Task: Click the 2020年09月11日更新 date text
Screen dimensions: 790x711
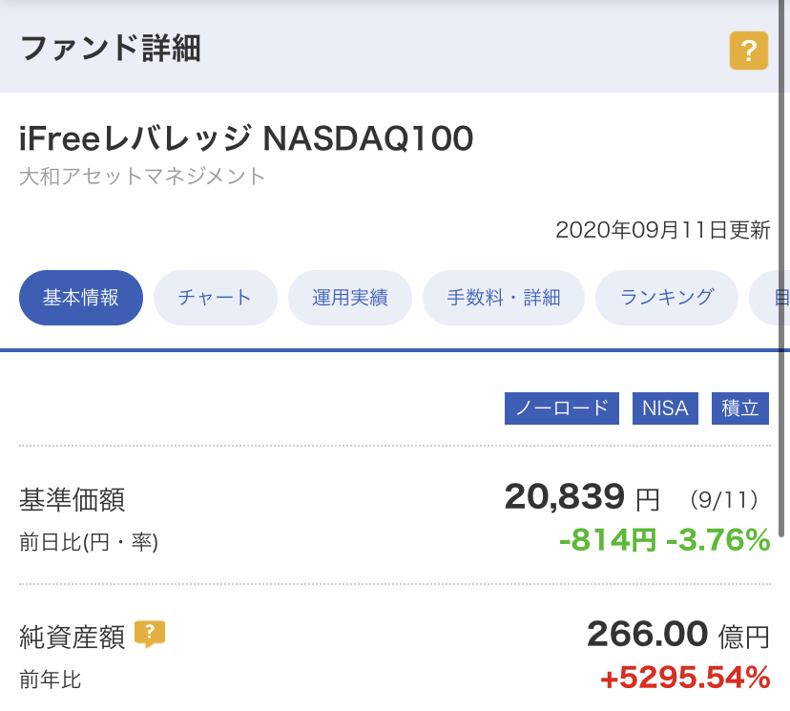Action: pos(663,230)
